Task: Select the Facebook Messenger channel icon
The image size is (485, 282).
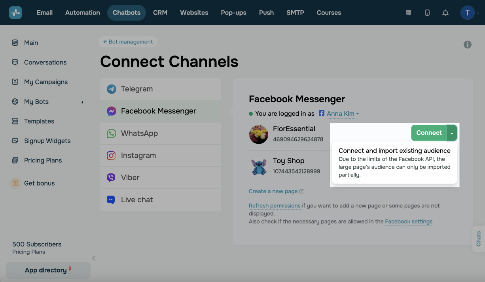Action: click(112, 111)
